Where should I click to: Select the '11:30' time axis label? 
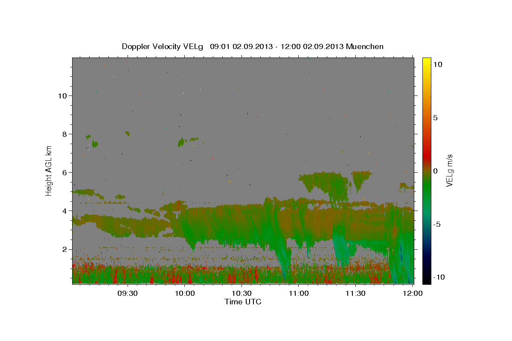point(355,293)
